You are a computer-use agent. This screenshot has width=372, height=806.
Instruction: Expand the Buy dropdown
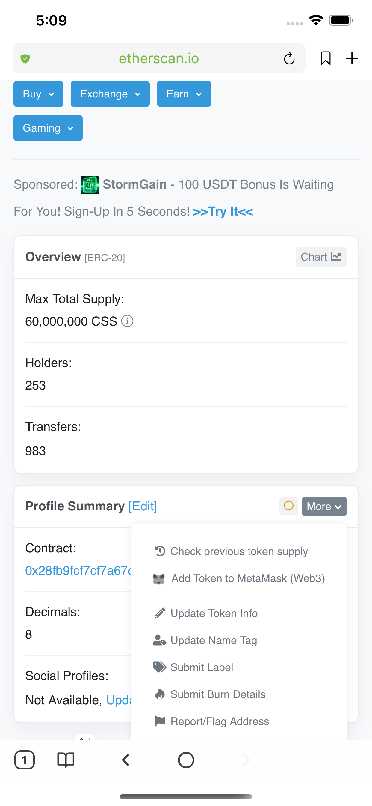38,94
